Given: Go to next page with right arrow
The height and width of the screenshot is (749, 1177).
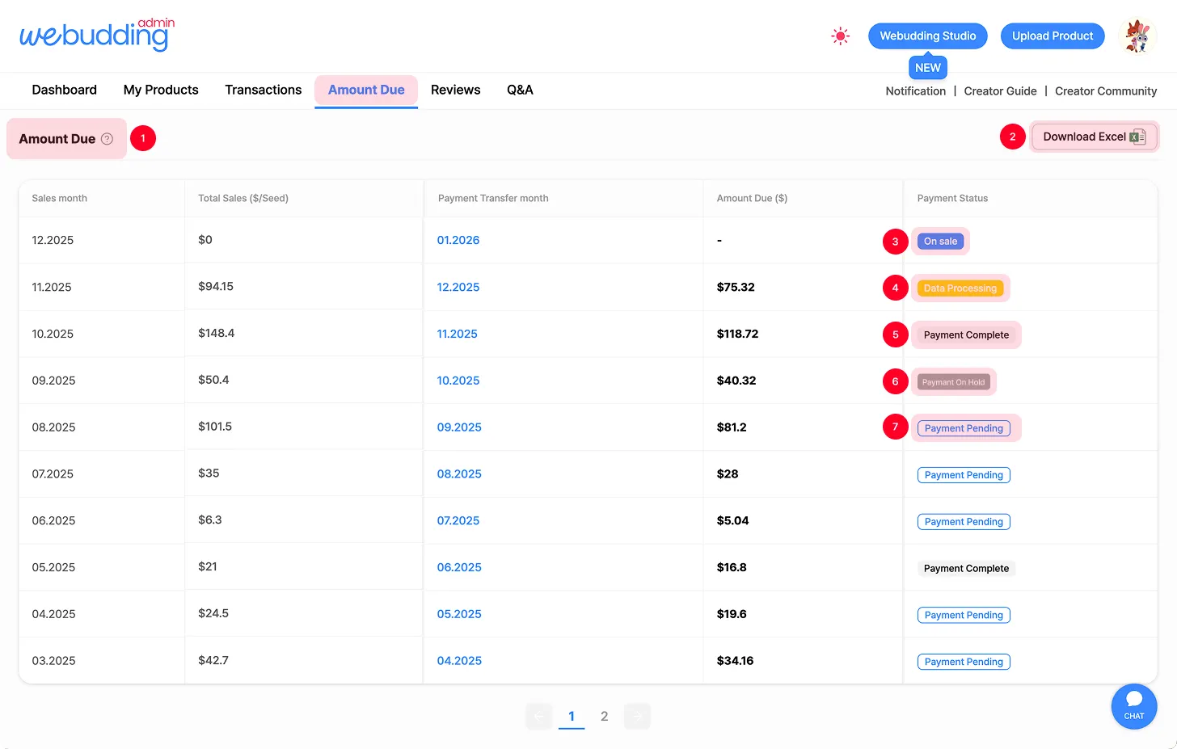Looking at the screenshot, I should [x=637, y=716].
